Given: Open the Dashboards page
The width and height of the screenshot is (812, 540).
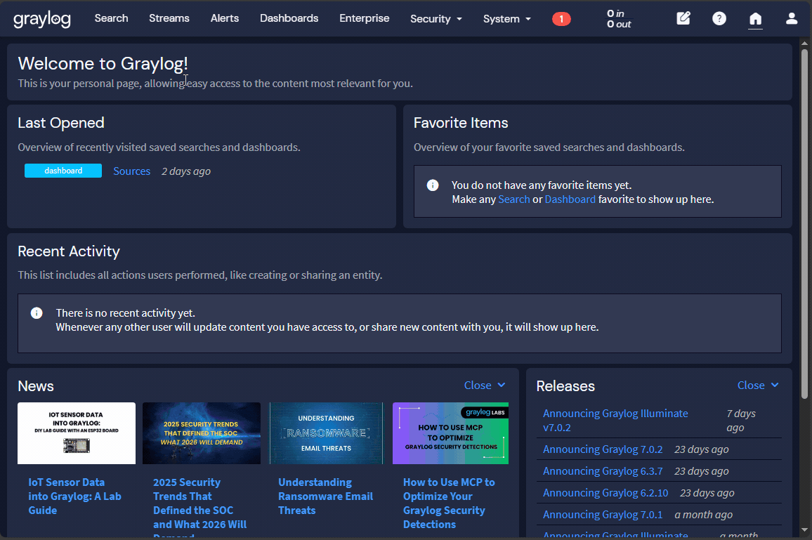Looking at the screenshot, I should pos(289,18).
